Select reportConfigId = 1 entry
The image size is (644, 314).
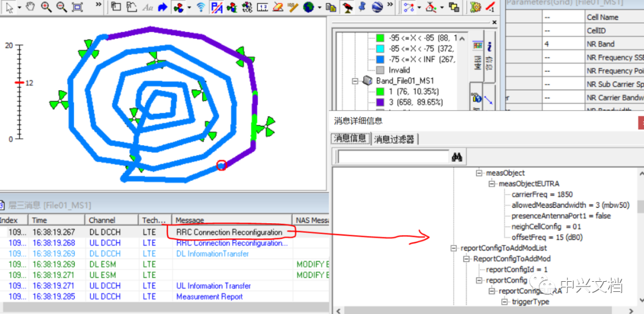point(516,270)
